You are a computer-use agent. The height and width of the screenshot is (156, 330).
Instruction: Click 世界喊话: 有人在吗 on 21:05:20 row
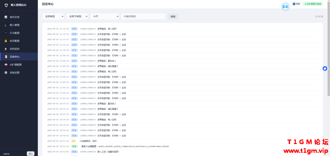[107, 72]
